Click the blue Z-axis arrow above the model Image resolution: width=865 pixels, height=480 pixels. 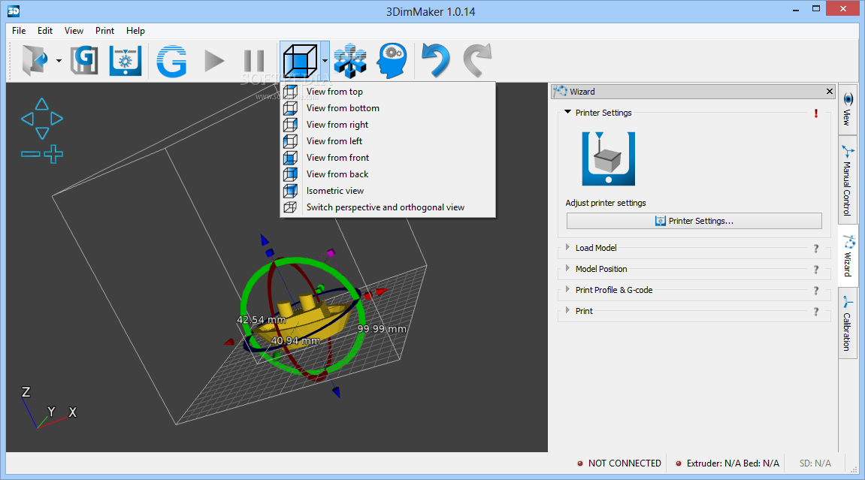pos(265,240)
